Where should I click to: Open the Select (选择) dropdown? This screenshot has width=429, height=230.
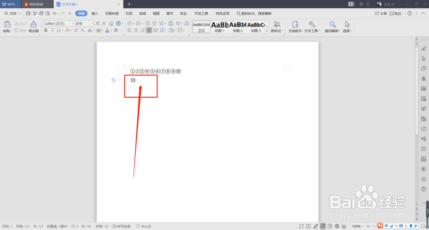(x=347, y=27)
